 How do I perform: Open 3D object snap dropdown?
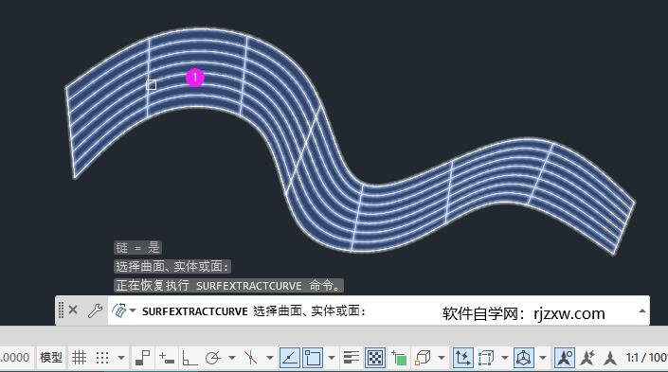(442, 358)
